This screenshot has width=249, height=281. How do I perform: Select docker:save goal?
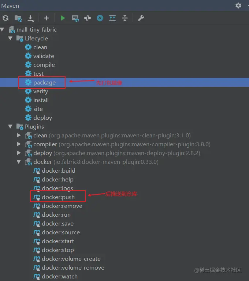click(x=57, y=223)
